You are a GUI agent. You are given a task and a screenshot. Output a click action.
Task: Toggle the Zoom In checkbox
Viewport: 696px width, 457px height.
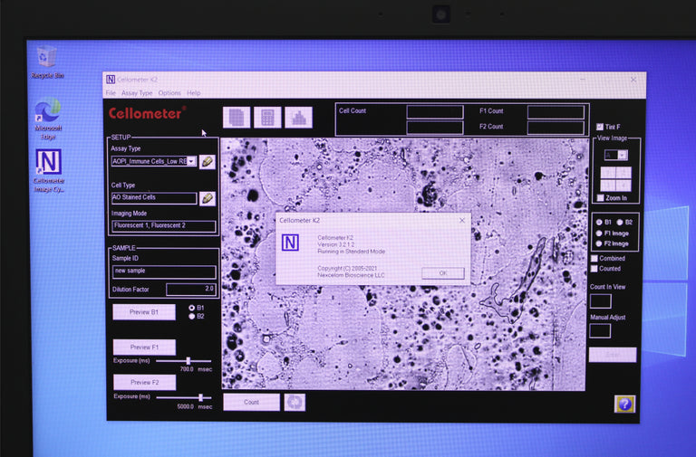(600, 197)
